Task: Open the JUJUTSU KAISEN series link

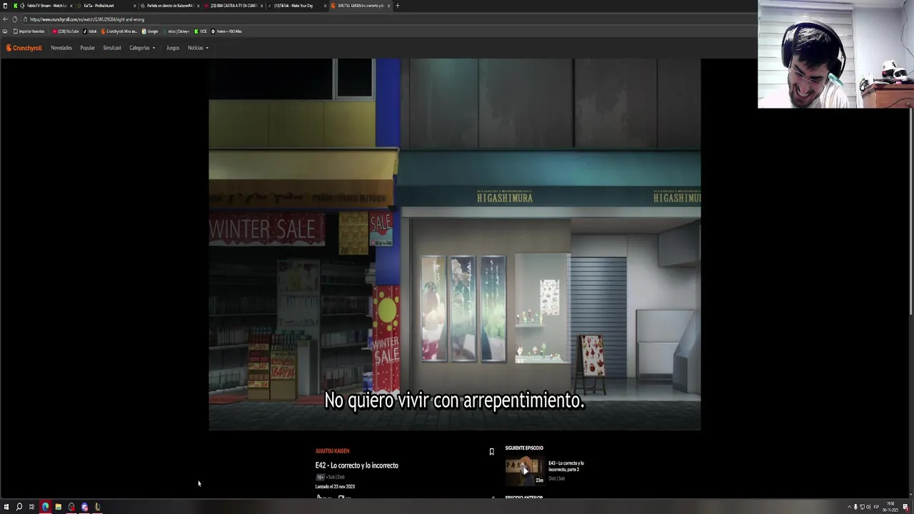Action: click(332, 451)
